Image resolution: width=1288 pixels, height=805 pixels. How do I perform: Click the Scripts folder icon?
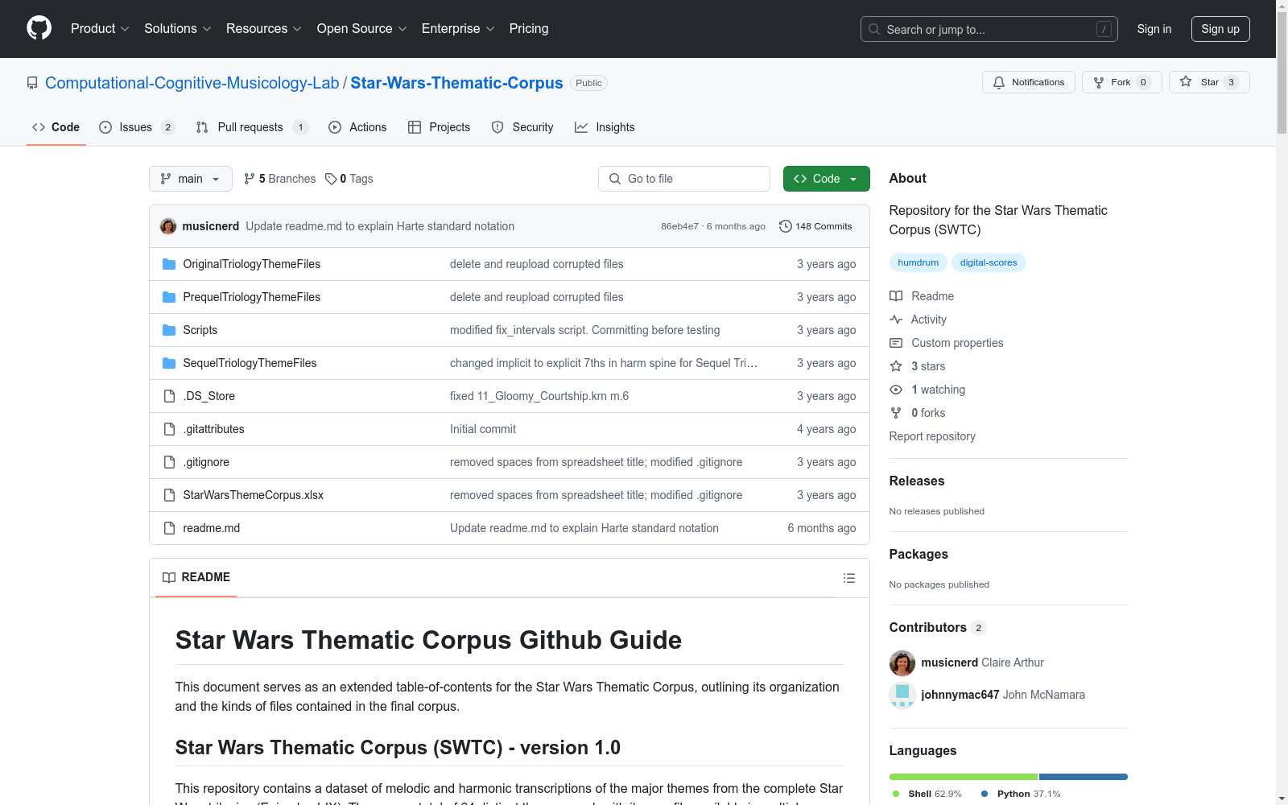click(169, 330)
